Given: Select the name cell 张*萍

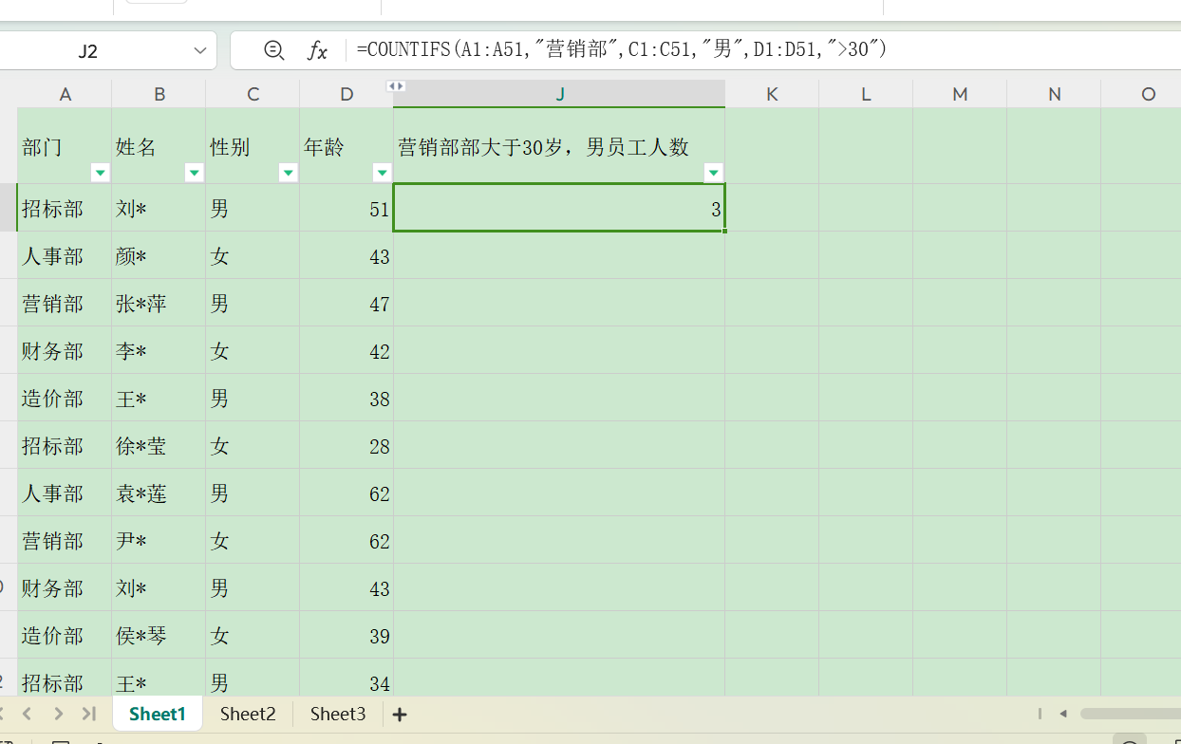Looking at the screenshot, I should coord(159,304).
